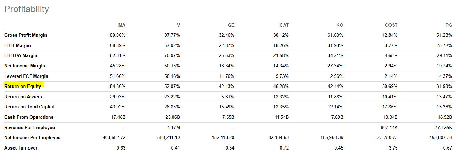
Task: Click the Return on Total Capital label
Action: tap(29, 107)
